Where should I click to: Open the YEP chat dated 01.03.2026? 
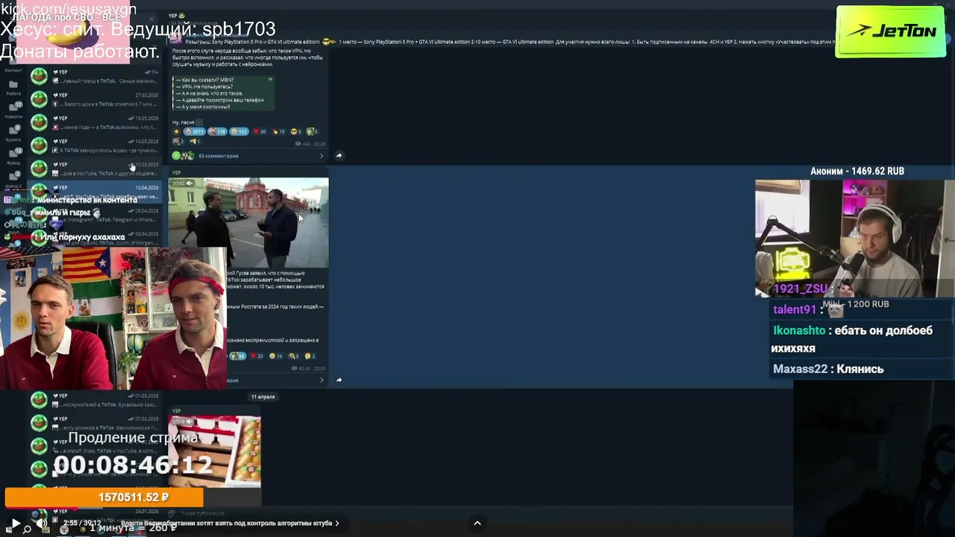[x=95, y=400]
